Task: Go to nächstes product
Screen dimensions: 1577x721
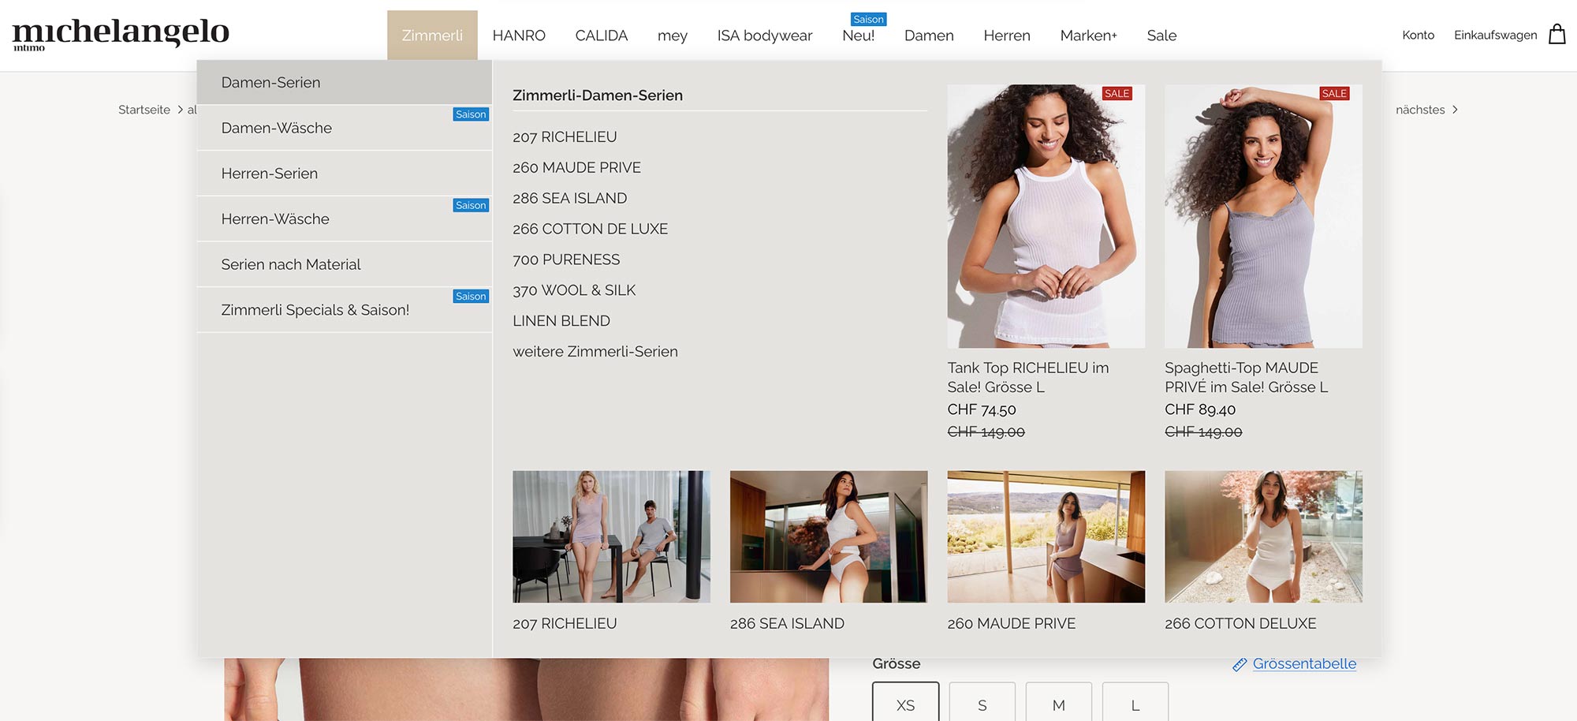Action: coord(1420,110)
